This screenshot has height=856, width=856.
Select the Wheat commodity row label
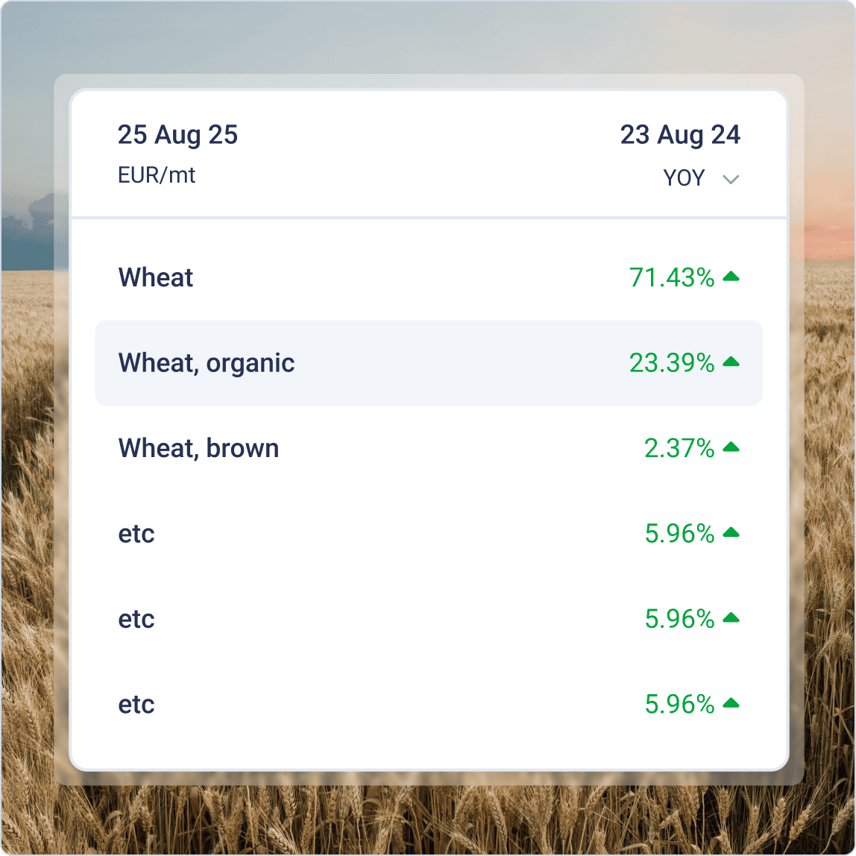point(156,277)
